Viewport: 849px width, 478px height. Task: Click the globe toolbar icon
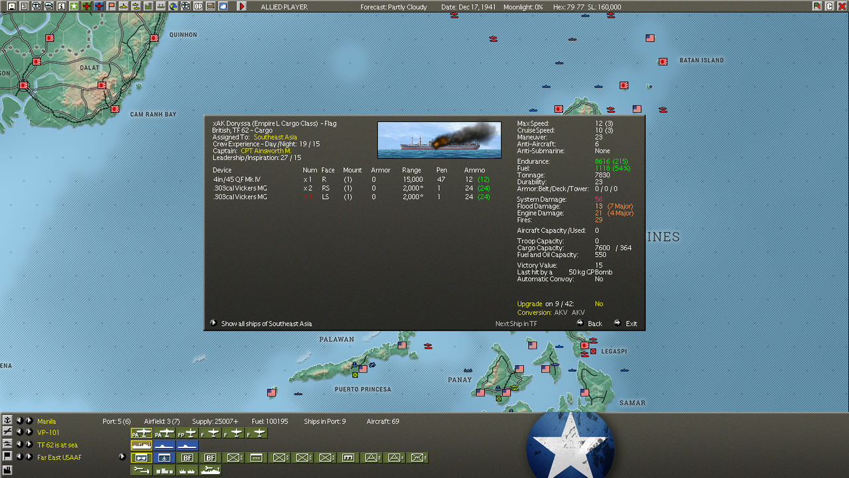pos(173,6)
